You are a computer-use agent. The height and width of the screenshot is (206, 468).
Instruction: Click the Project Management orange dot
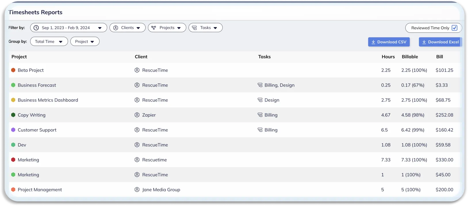(x=13, y=190)
